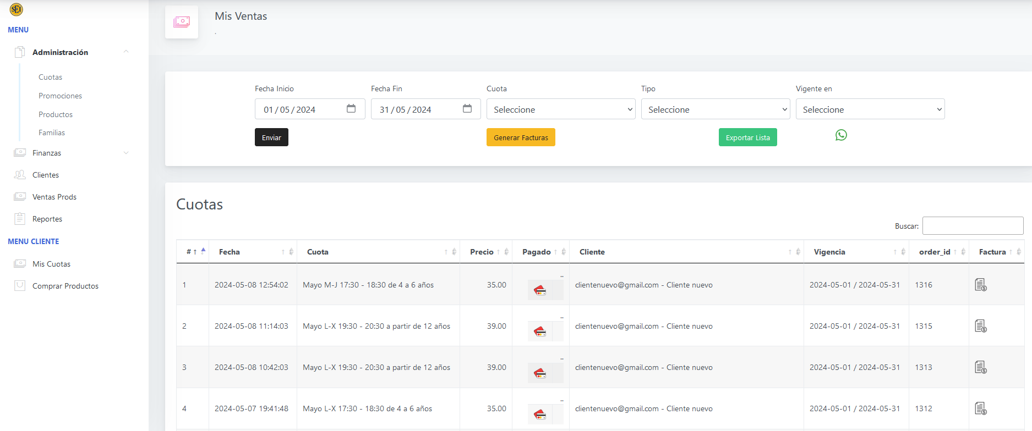Click client email in order 1316 row
The height and width of the screenshot is (431, 1032).
(617, 285)
